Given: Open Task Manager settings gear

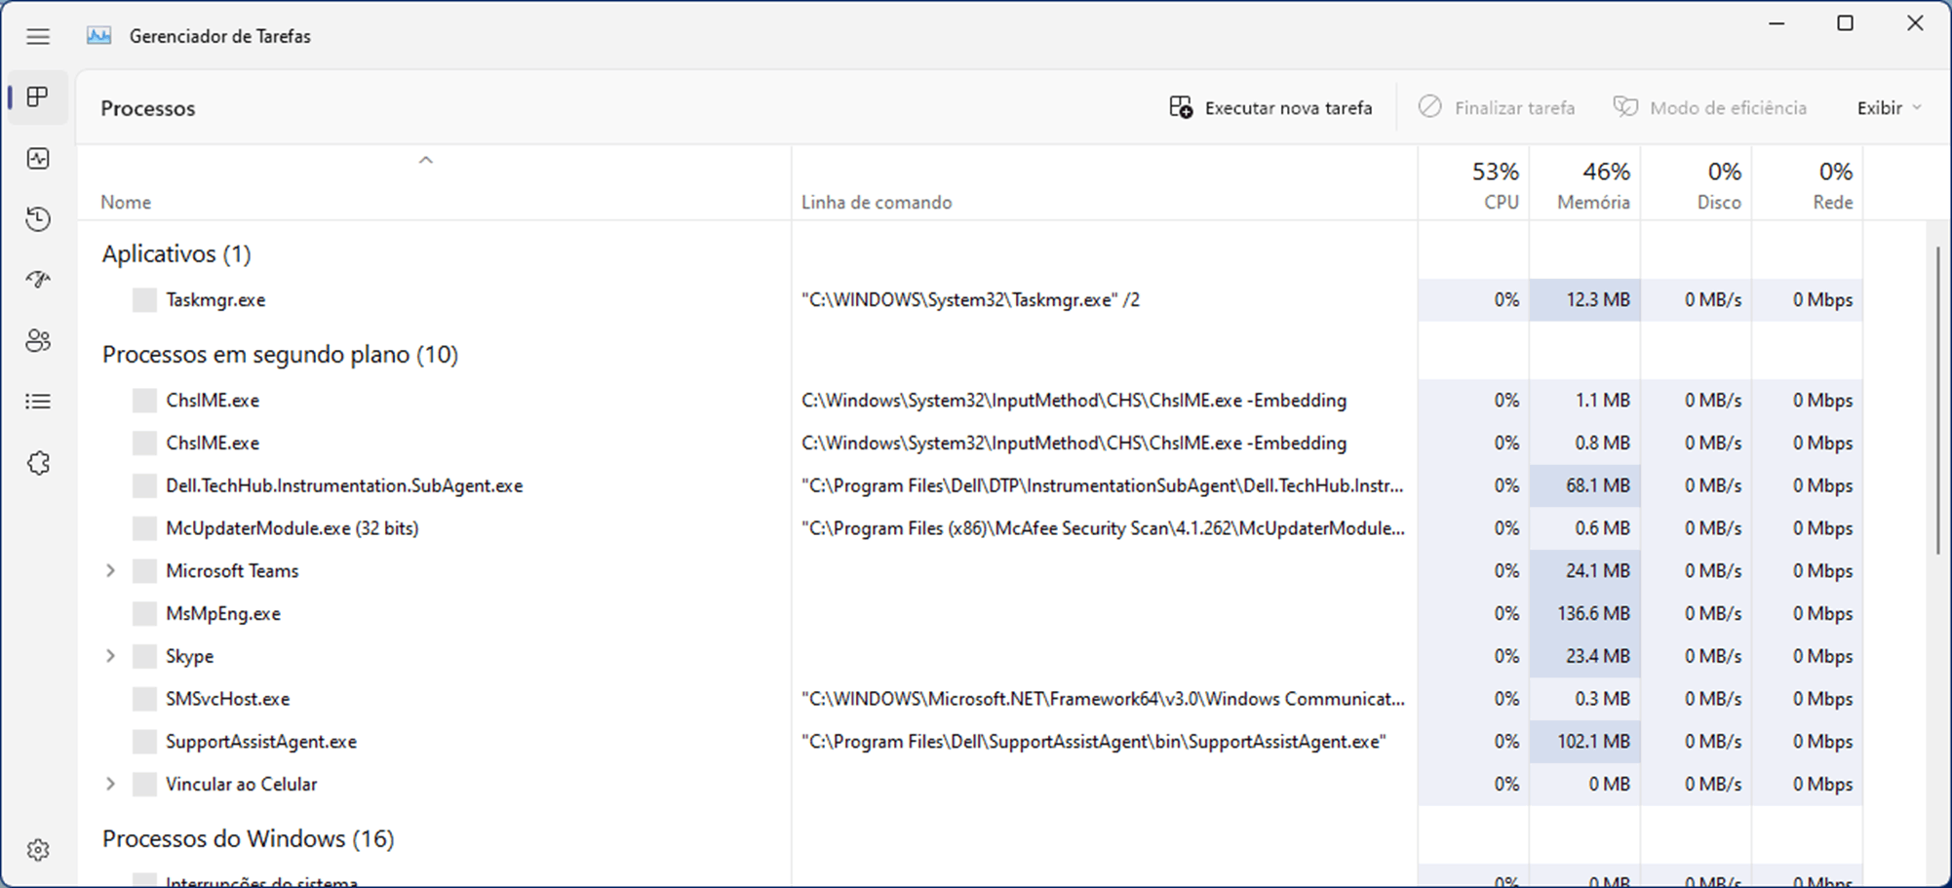Looking at the screenshot, I should pos(38,850).
